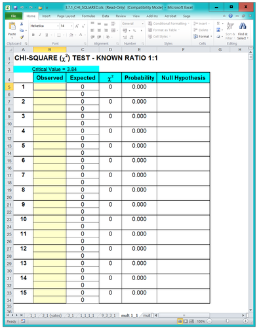Select the Format Painter brush icon
The width and height of the screenshot is (257, 328).
[22, 37]
